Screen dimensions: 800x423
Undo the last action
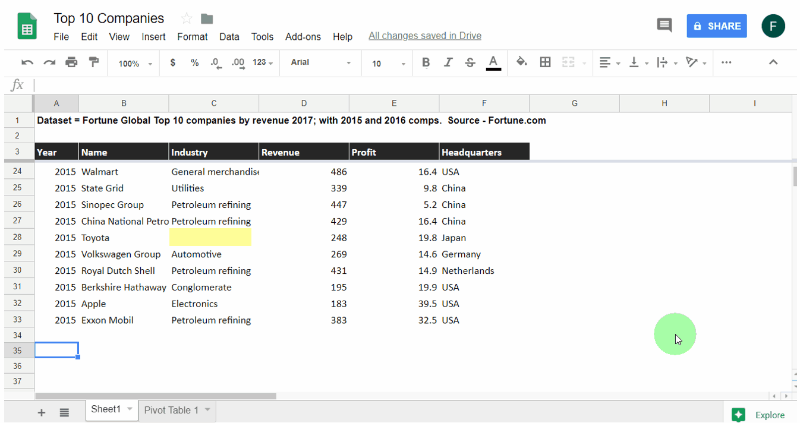tap(27, 62)
